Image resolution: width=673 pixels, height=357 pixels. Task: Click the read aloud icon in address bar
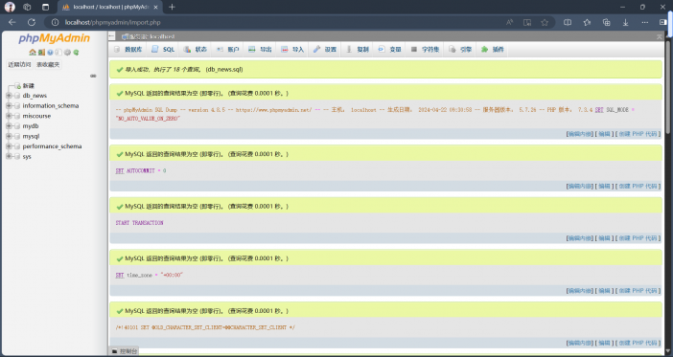(x=509, y=22)
